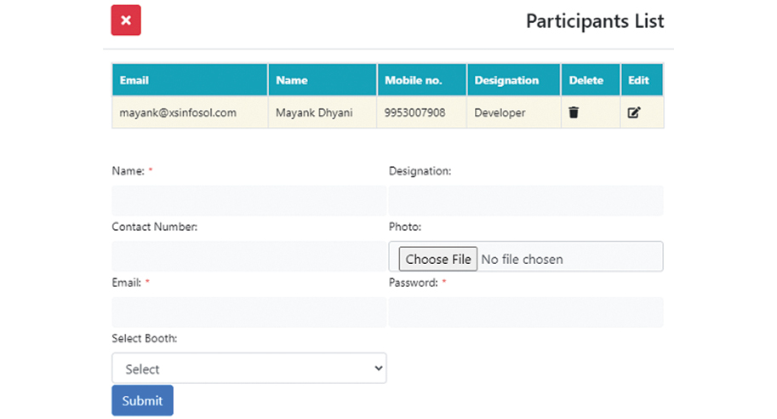The width and height of the screenshot is (777, 419).
Task: Click into the Designation text field
Action: (525, 201)
